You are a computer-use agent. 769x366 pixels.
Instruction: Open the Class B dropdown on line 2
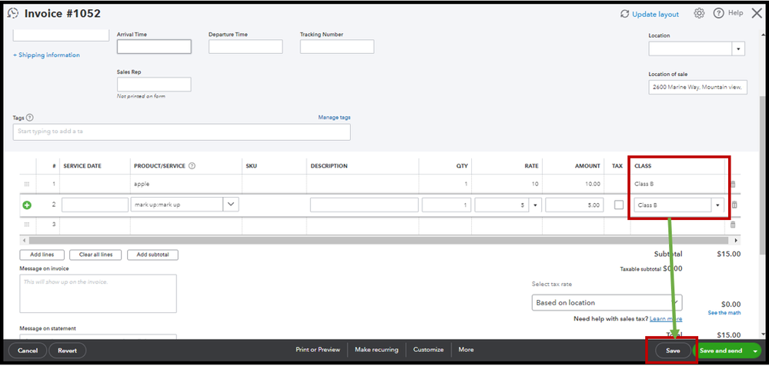718,205
